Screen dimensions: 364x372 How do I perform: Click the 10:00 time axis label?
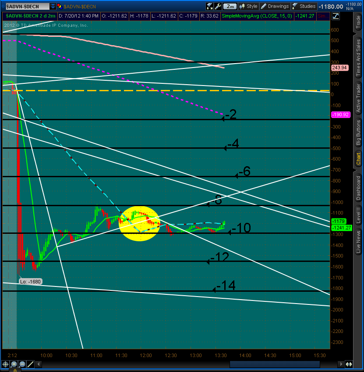coord(46,355)
